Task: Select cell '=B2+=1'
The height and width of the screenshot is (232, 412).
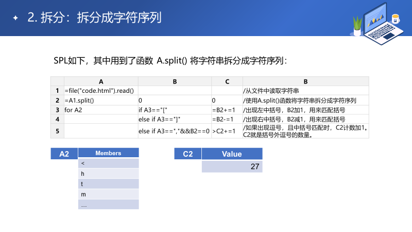Action: (x=227, y=110)
